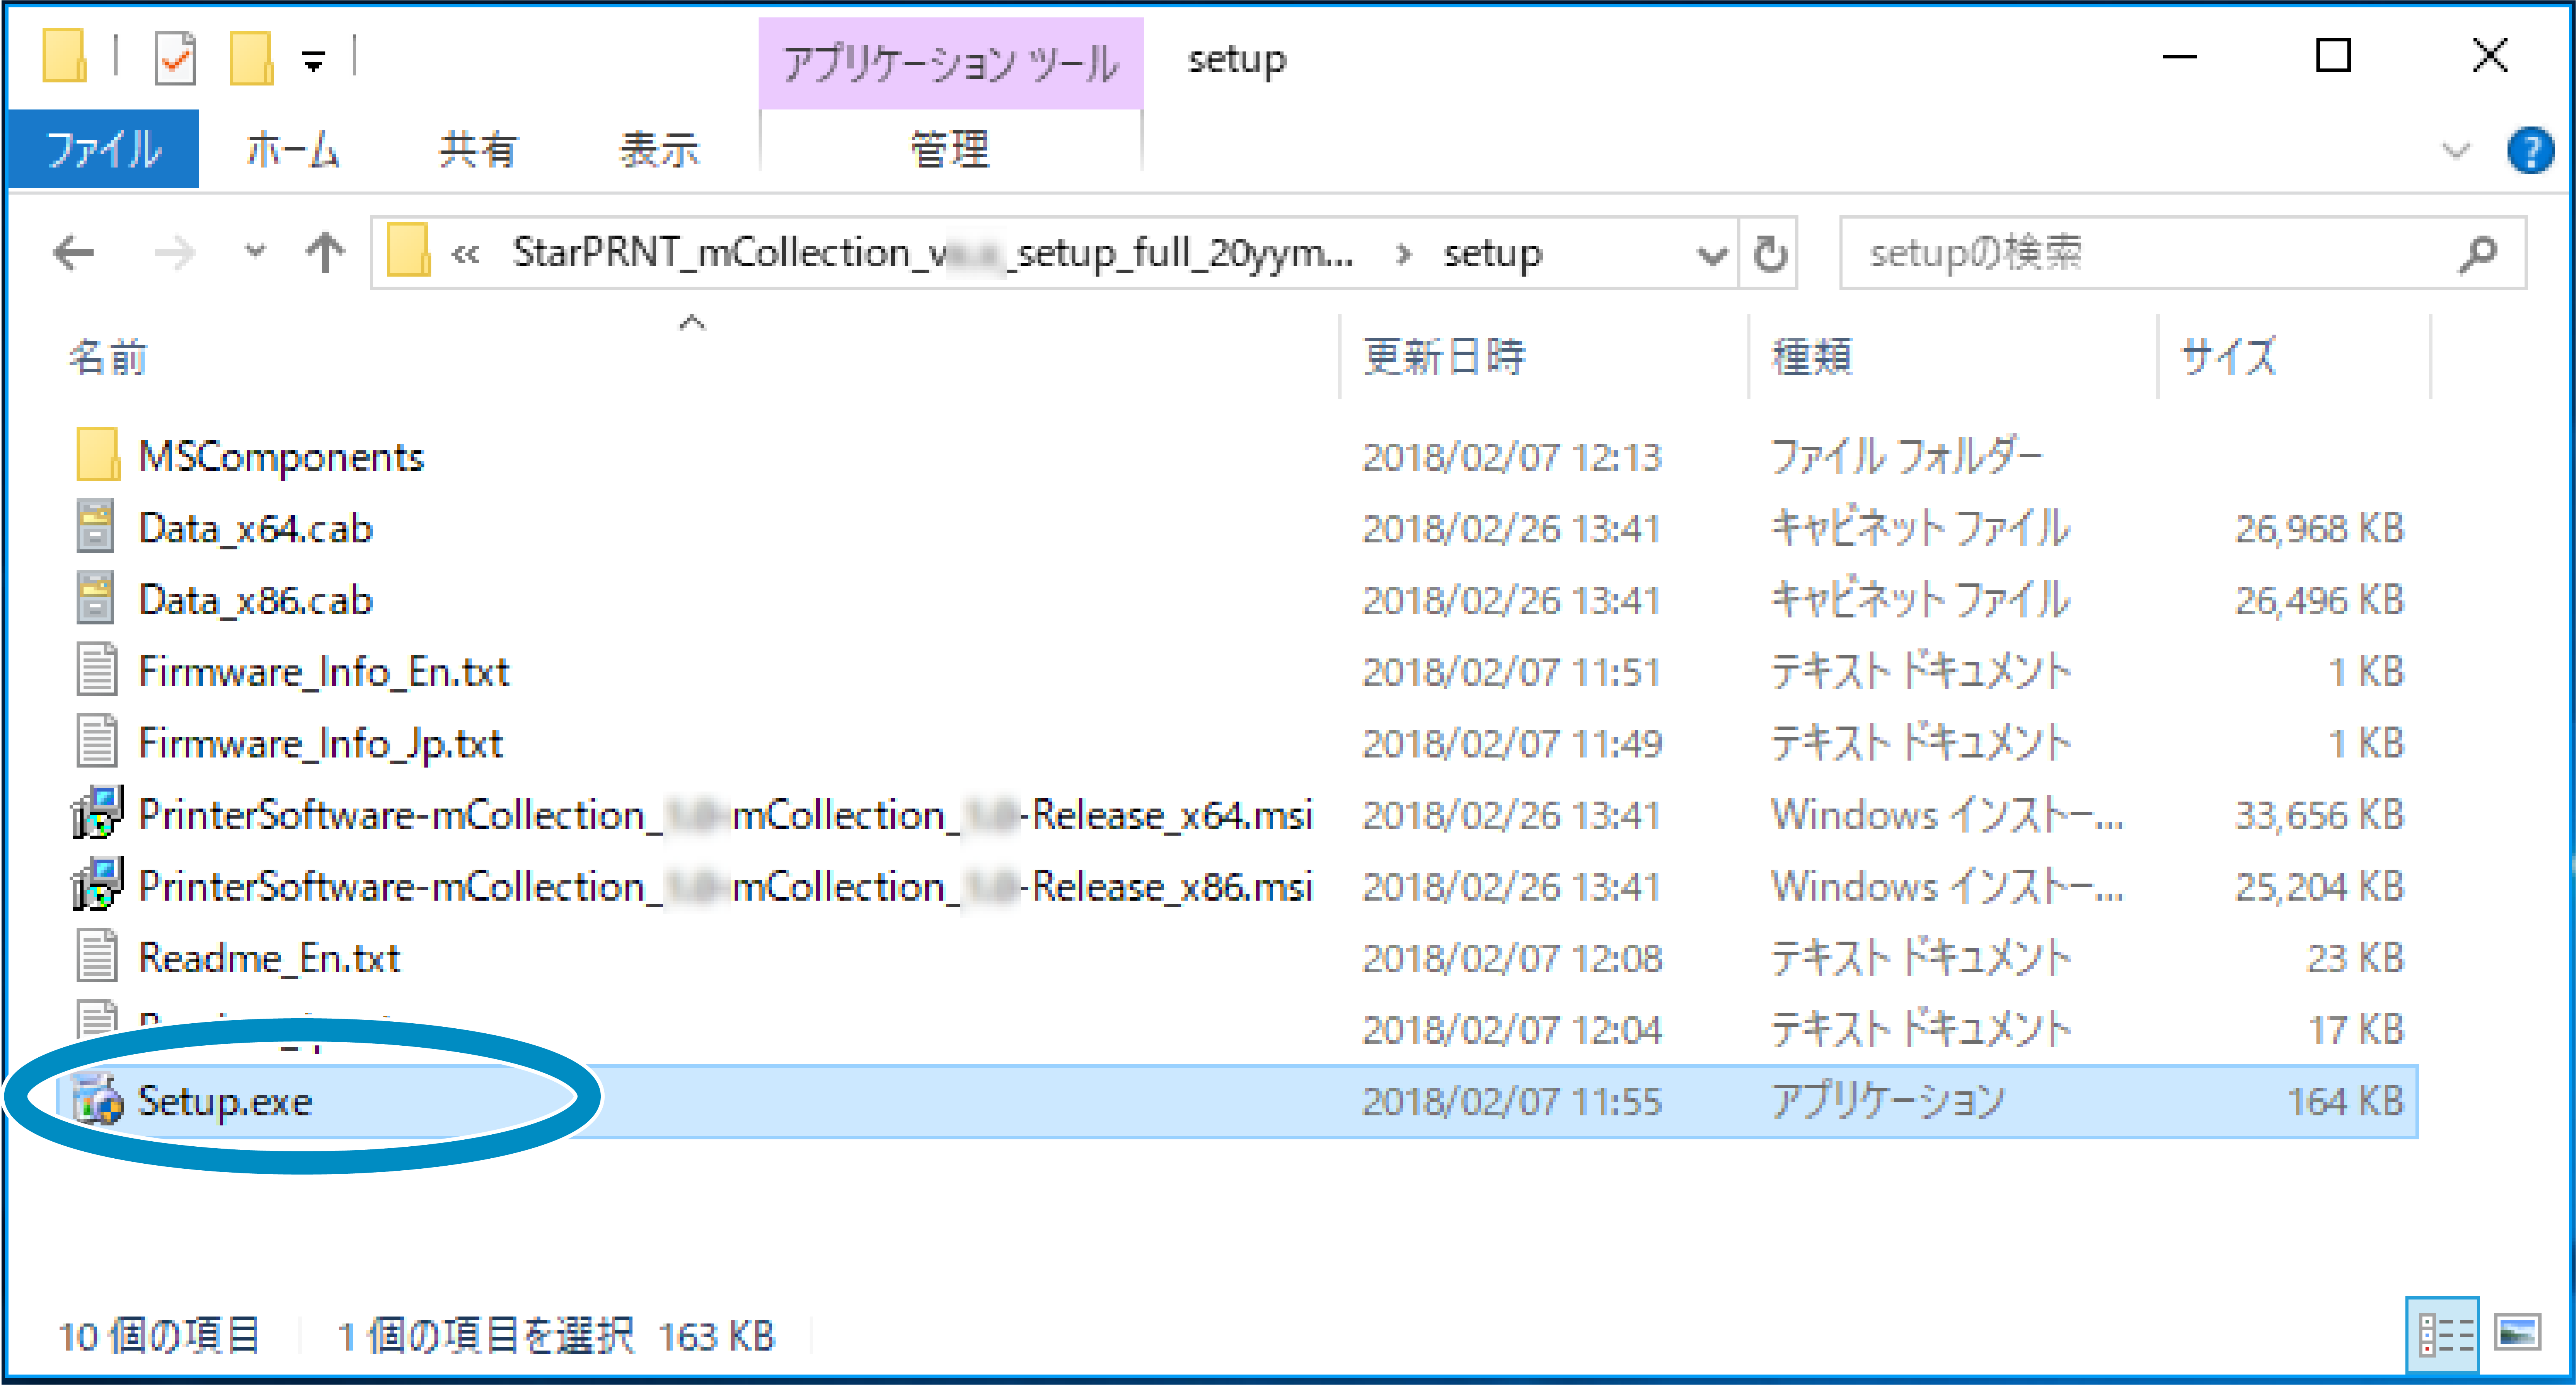Click the アプリケーション type cell of Setup.exe
2576x1385 pixels.
click(x=1888, y=1102)
